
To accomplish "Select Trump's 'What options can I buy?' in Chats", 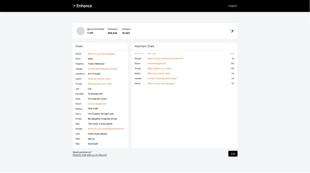I will [x=100, y=84].
